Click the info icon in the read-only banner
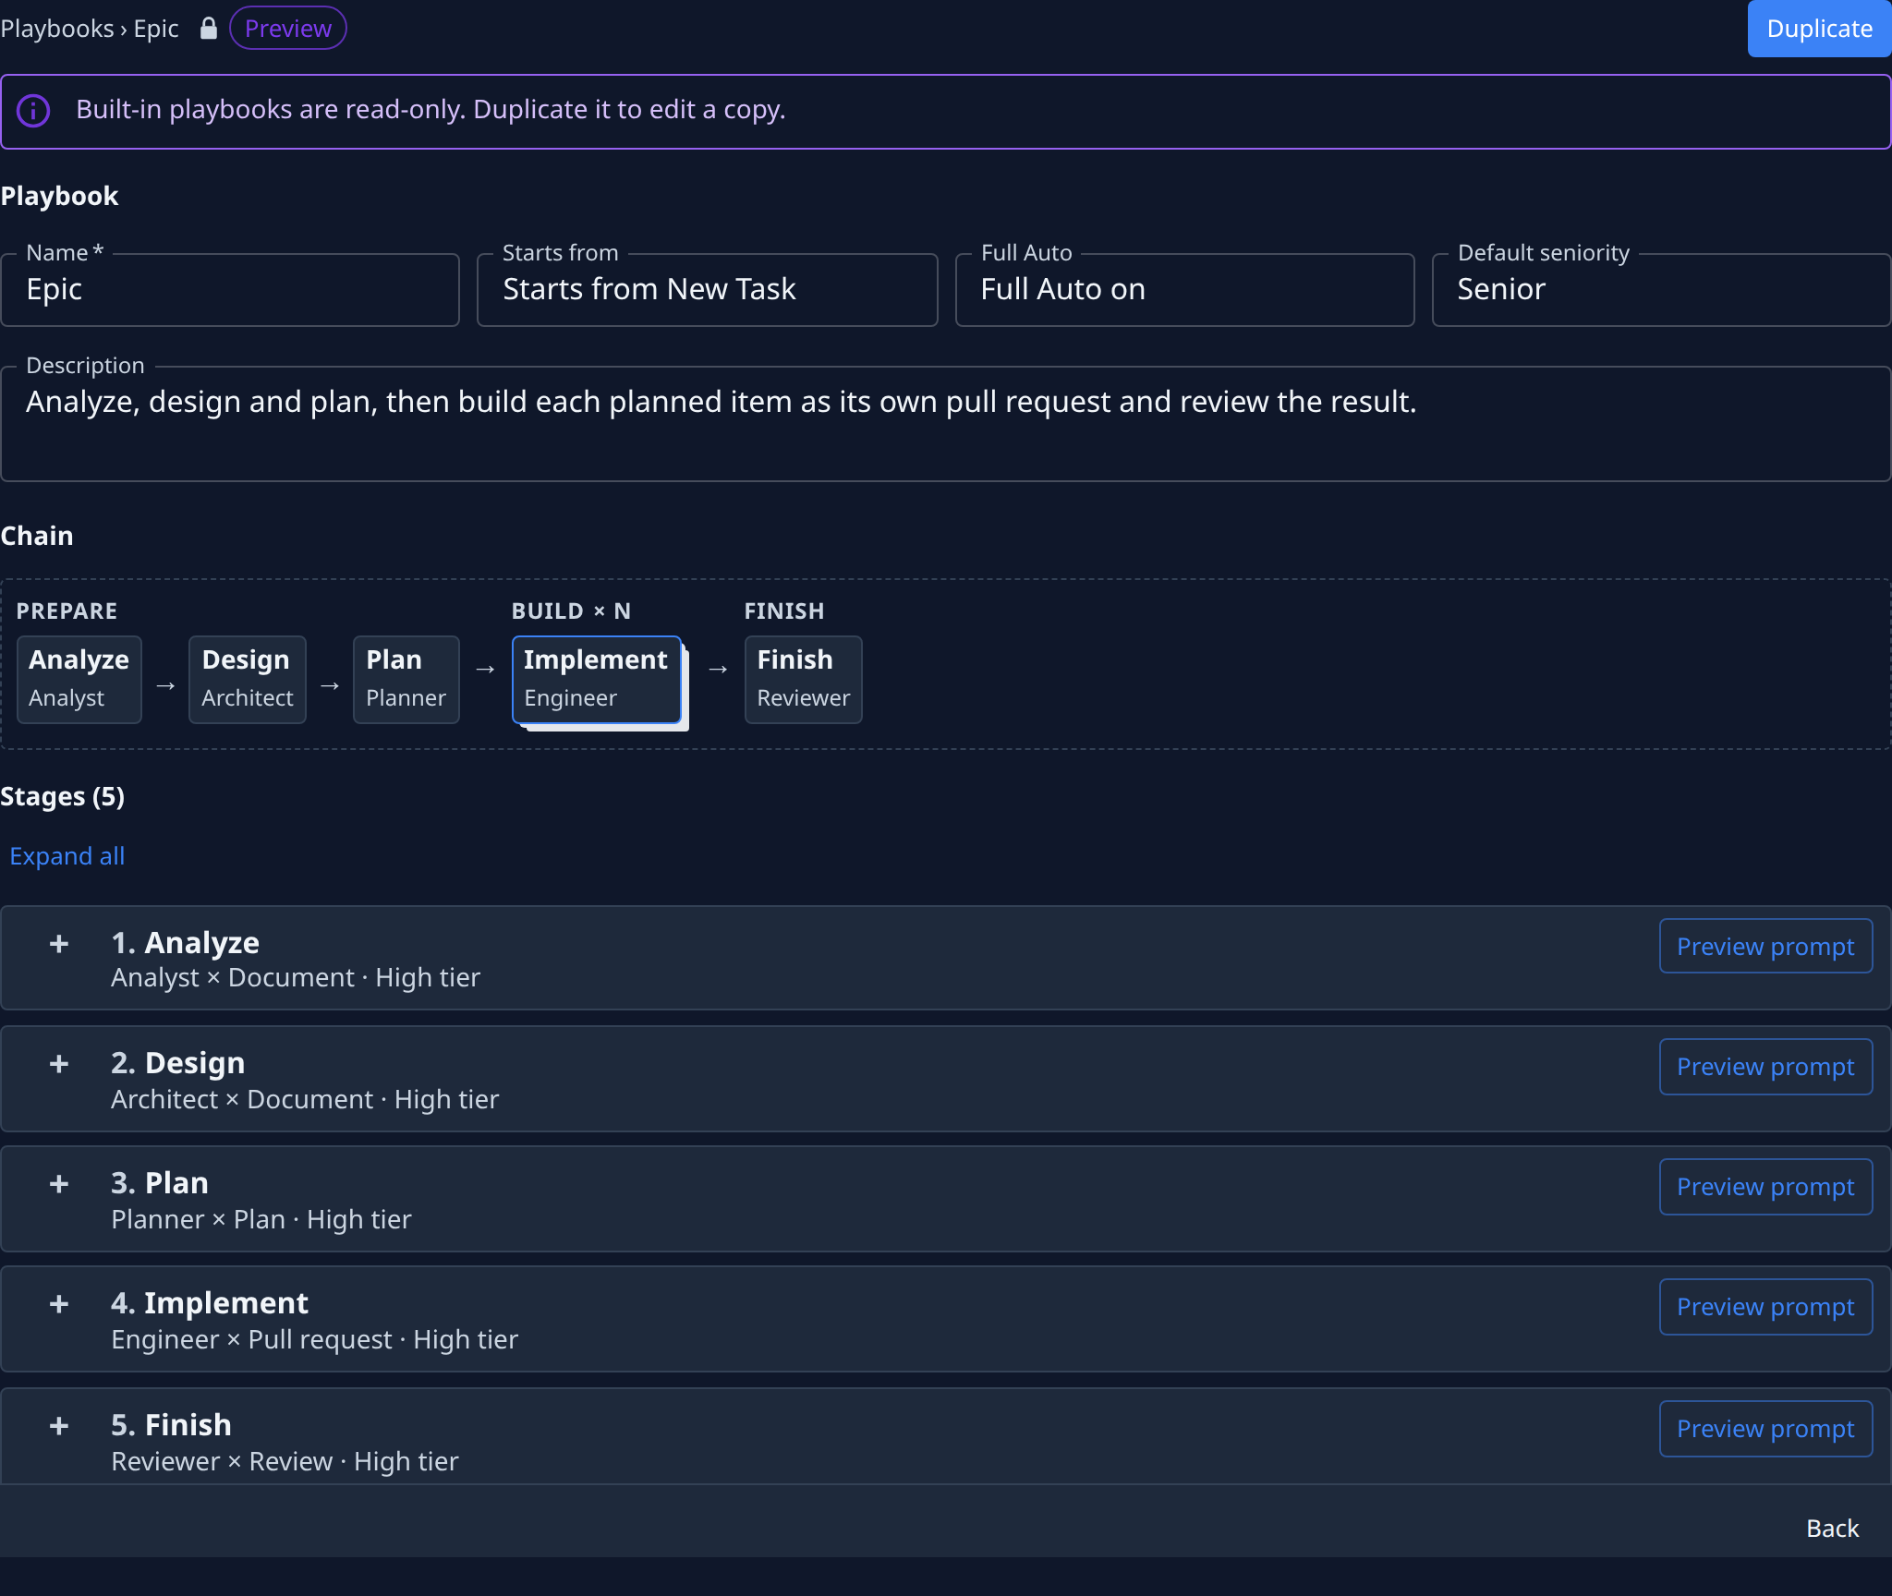 tap(33, 111)
